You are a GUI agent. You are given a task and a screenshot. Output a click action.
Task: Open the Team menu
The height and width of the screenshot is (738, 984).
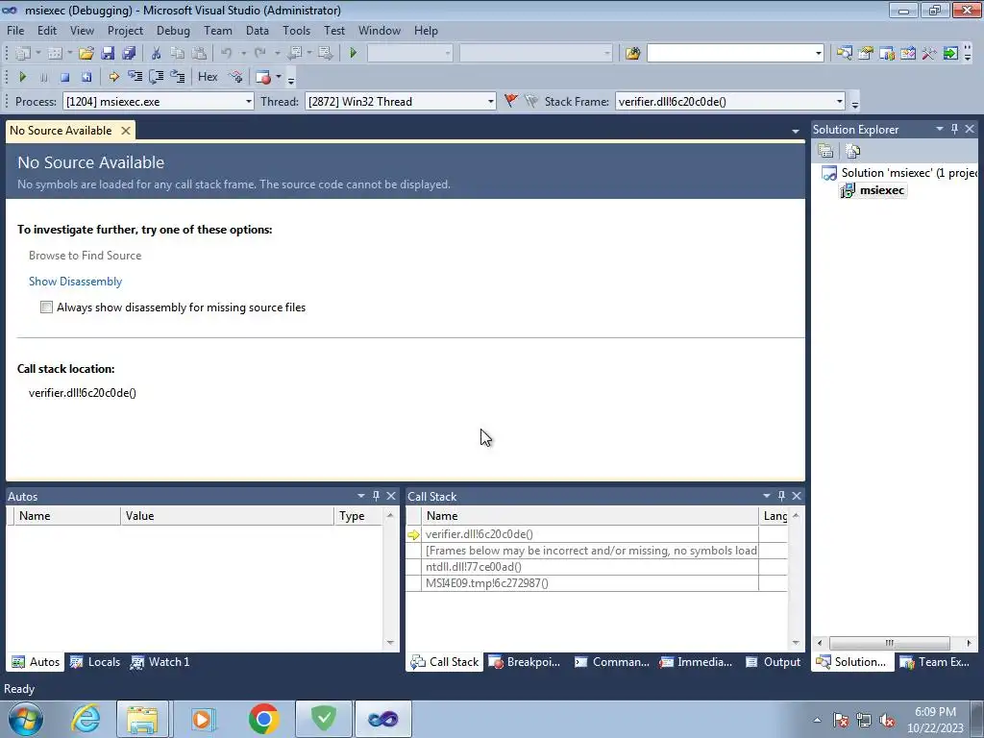coord(218,30)
